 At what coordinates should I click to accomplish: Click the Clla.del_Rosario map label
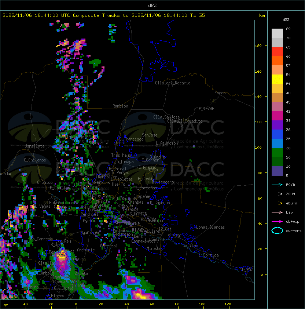point(173,83)
